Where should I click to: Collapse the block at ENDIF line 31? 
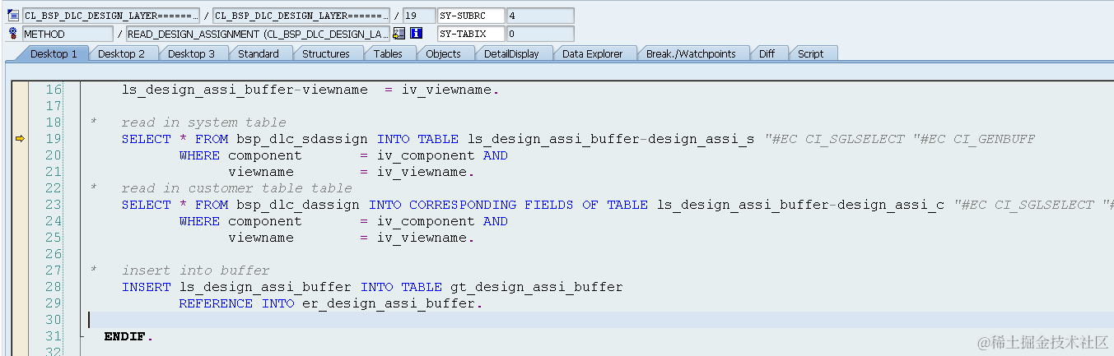click(x=82, y=336)
